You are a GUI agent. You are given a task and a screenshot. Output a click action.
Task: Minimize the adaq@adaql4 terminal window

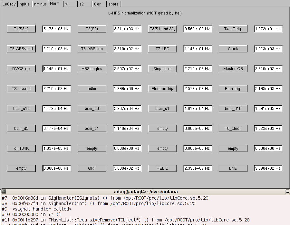coord(287,192)
